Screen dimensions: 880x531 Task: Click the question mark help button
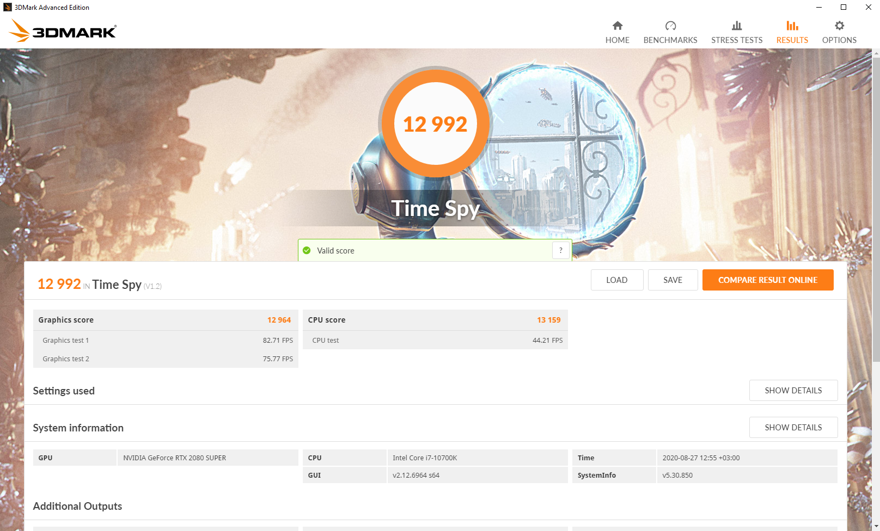(x=560, y=250)
